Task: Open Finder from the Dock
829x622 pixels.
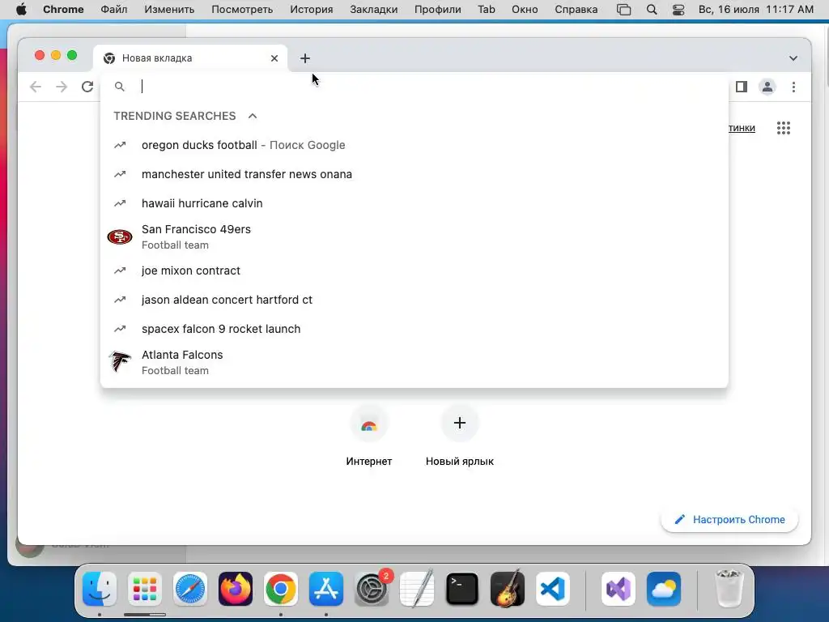Action: click(100, 588)
